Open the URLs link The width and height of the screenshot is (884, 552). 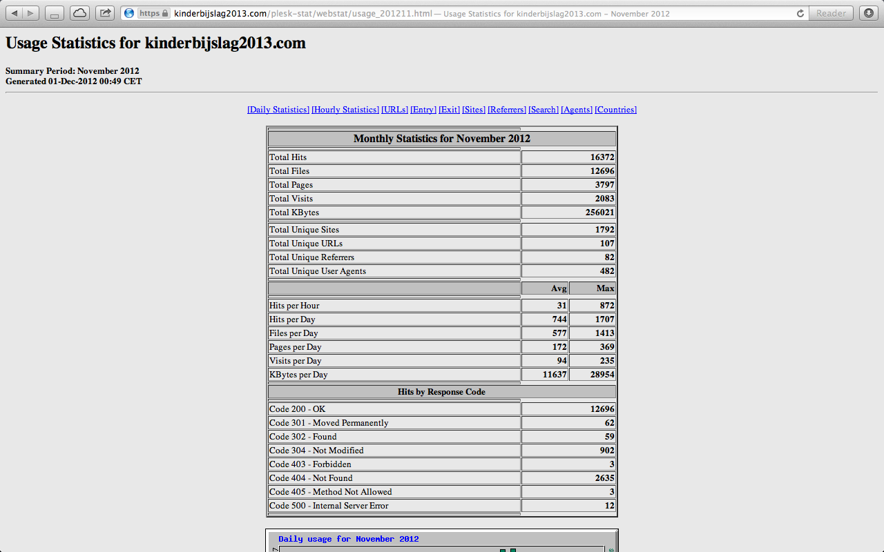(x=394, y=110)
